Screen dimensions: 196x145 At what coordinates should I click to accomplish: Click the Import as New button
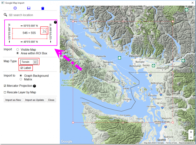click(13, 100)
